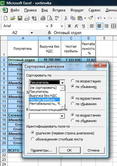The width and height of the screenshot is (117, 166).
Task: Click the Параметры... button
Action: tap(41, 150)
